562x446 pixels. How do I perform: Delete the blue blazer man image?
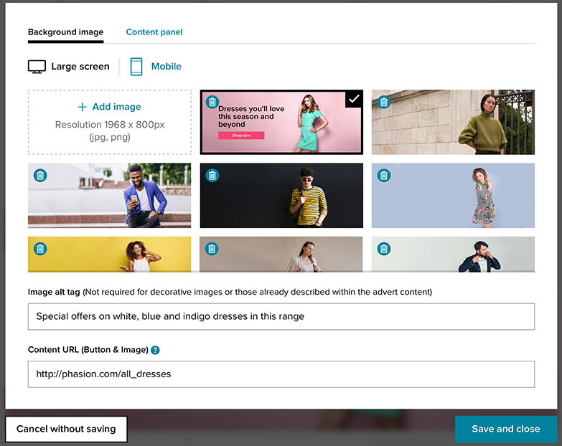pos(40,176)
